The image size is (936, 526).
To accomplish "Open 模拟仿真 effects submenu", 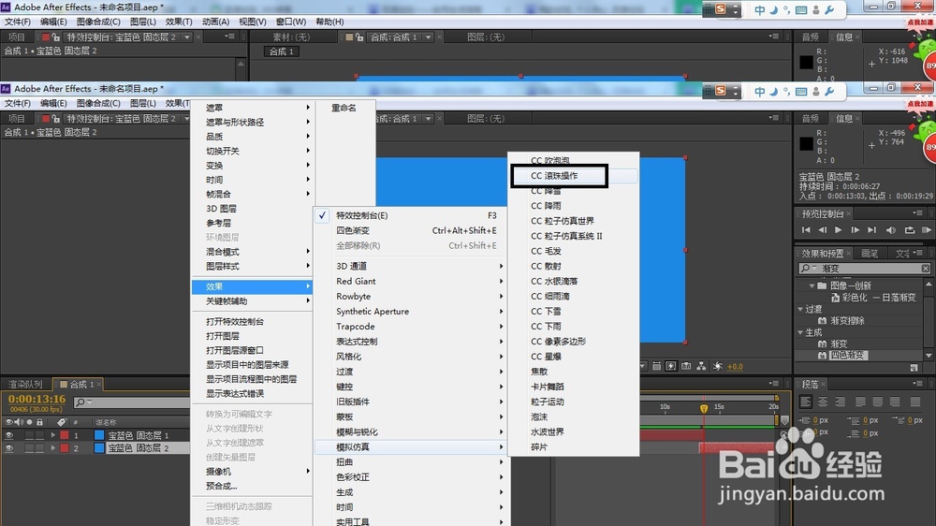I will point(411,446).
